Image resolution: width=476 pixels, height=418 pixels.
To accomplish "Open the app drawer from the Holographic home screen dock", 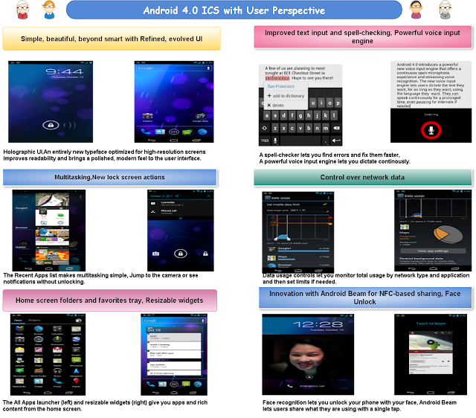I will pos(174,132).
